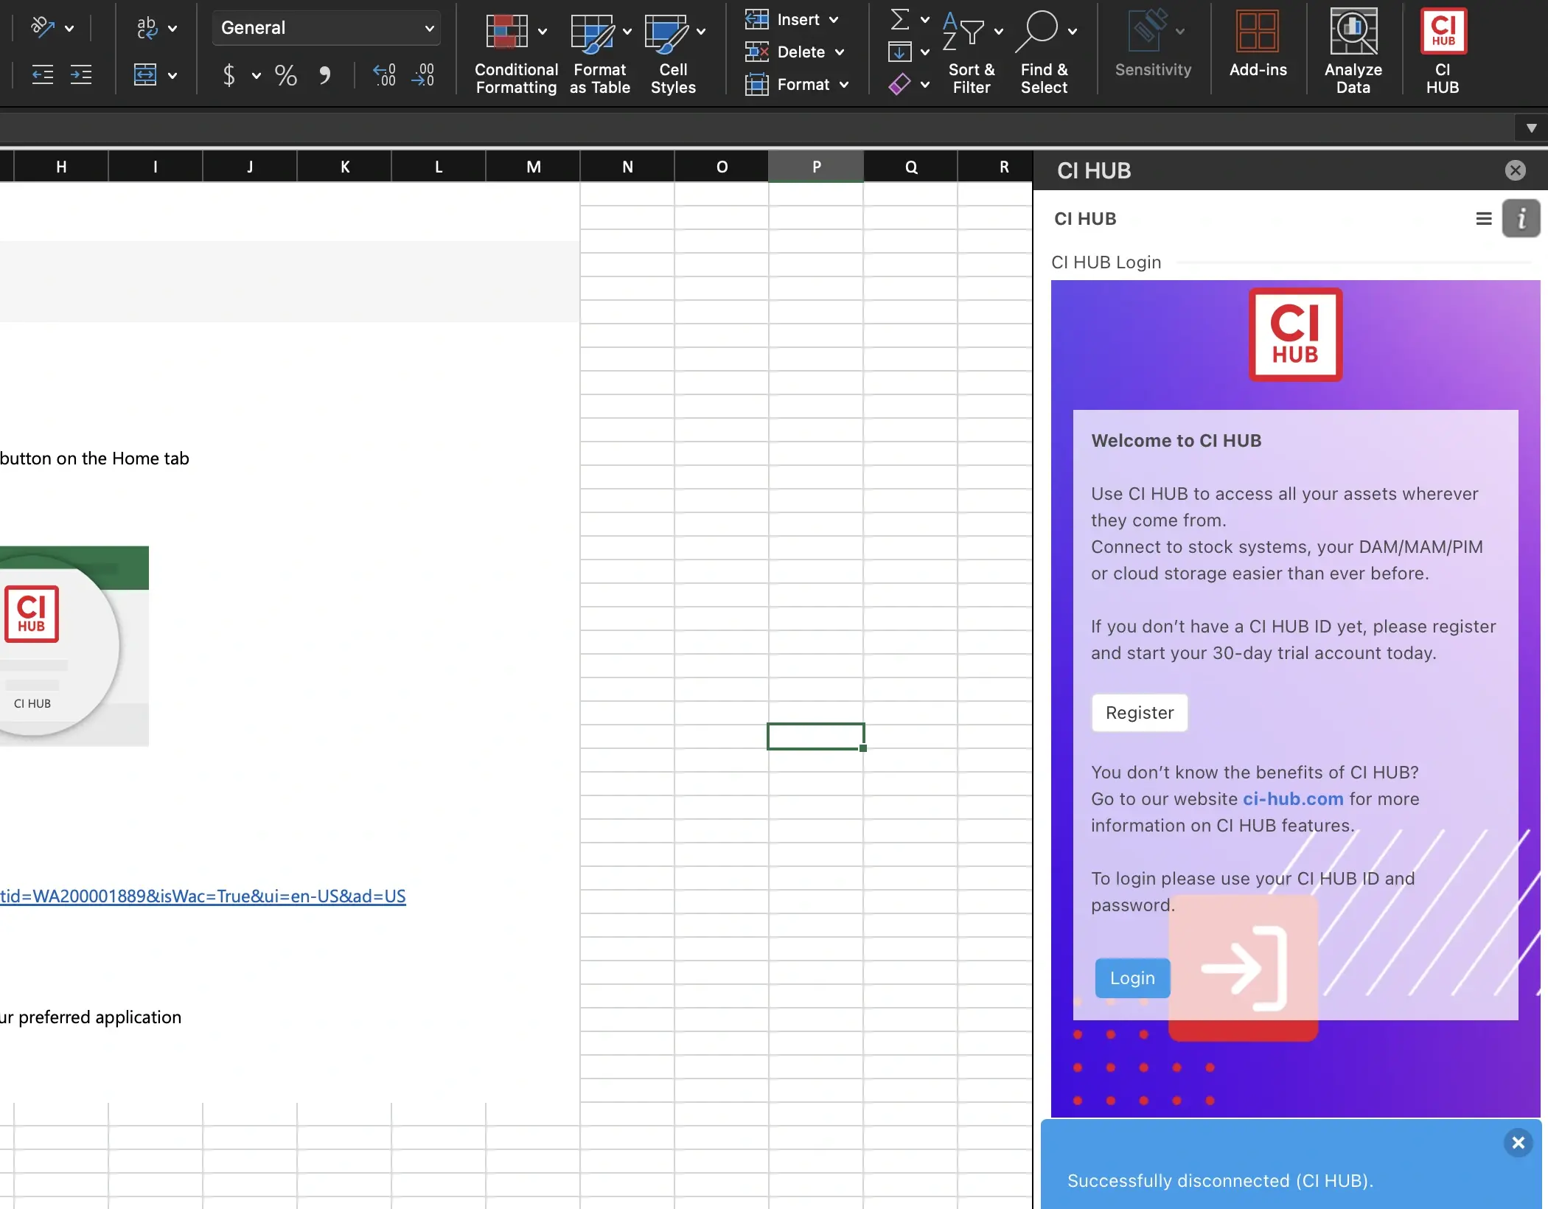Click the Wrap Text icon

[x=147, y=28]
